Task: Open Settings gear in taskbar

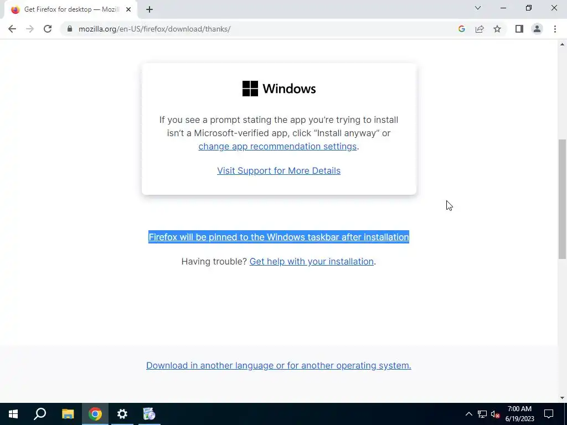Action: pyautogui.click(x=122, y=414)
